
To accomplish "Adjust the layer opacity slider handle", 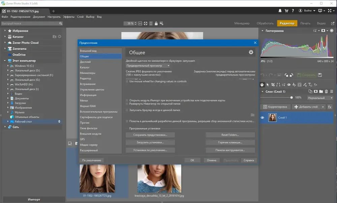I will coord(292,97).
